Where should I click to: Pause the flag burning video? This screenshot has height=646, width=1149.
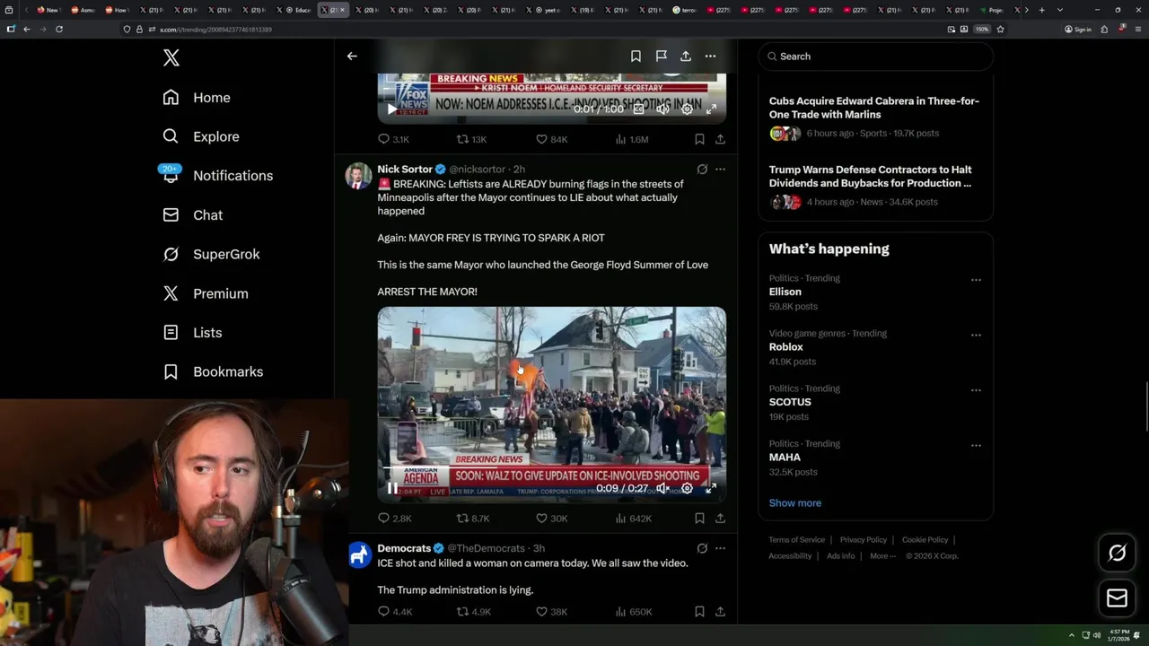click(391, 488)
